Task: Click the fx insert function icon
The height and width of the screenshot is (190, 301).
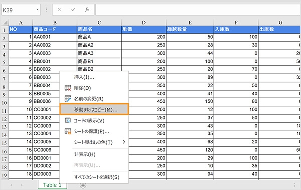Action: coord(87,10)
